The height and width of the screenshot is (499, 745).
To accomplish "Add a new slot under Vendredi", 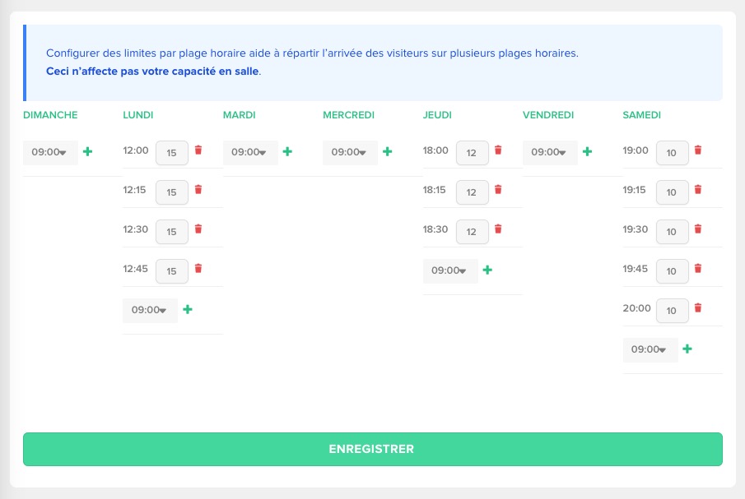I will [587, 152].
